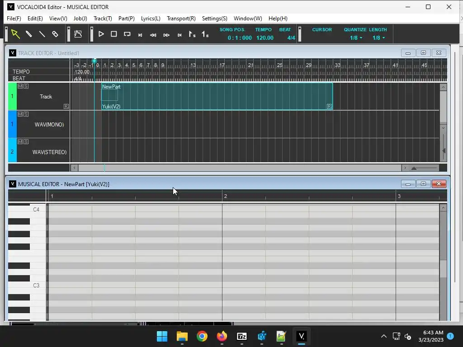Mute the WAV(STEREO) track
463x347 pixels.
click(20, 141)
